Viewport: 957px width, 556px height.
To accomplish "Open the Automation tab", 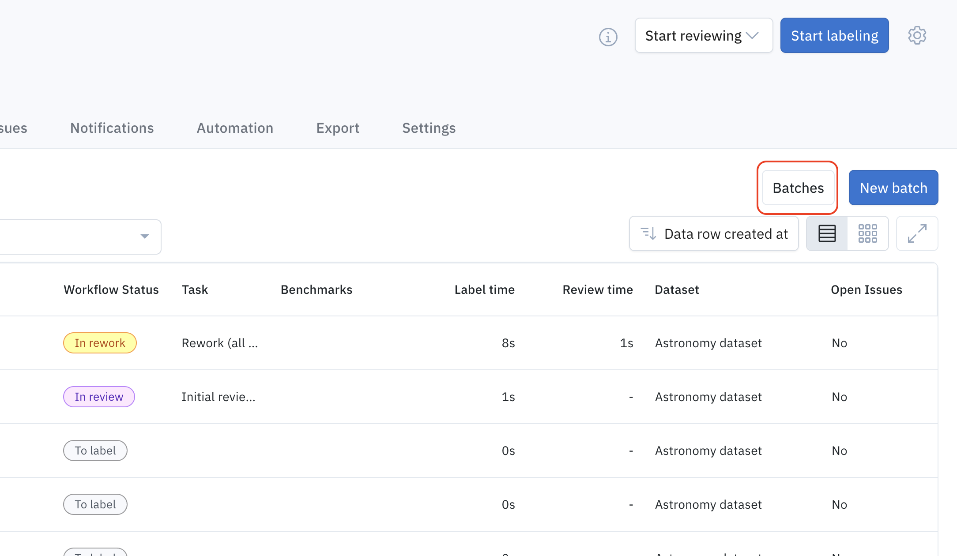I will (235, 128).
